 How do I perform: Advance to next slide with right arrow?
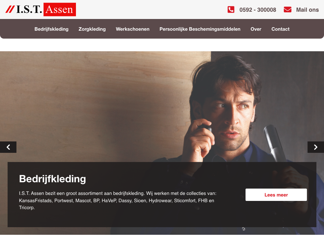(x=316, y=147)
